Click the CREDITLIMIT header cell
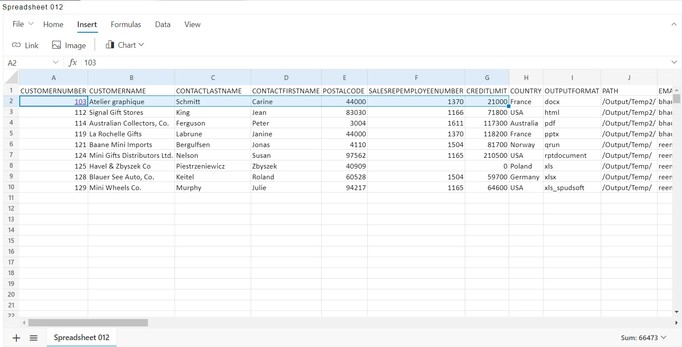The width and height of the screenshot is (682, 347). click(487, 91)
